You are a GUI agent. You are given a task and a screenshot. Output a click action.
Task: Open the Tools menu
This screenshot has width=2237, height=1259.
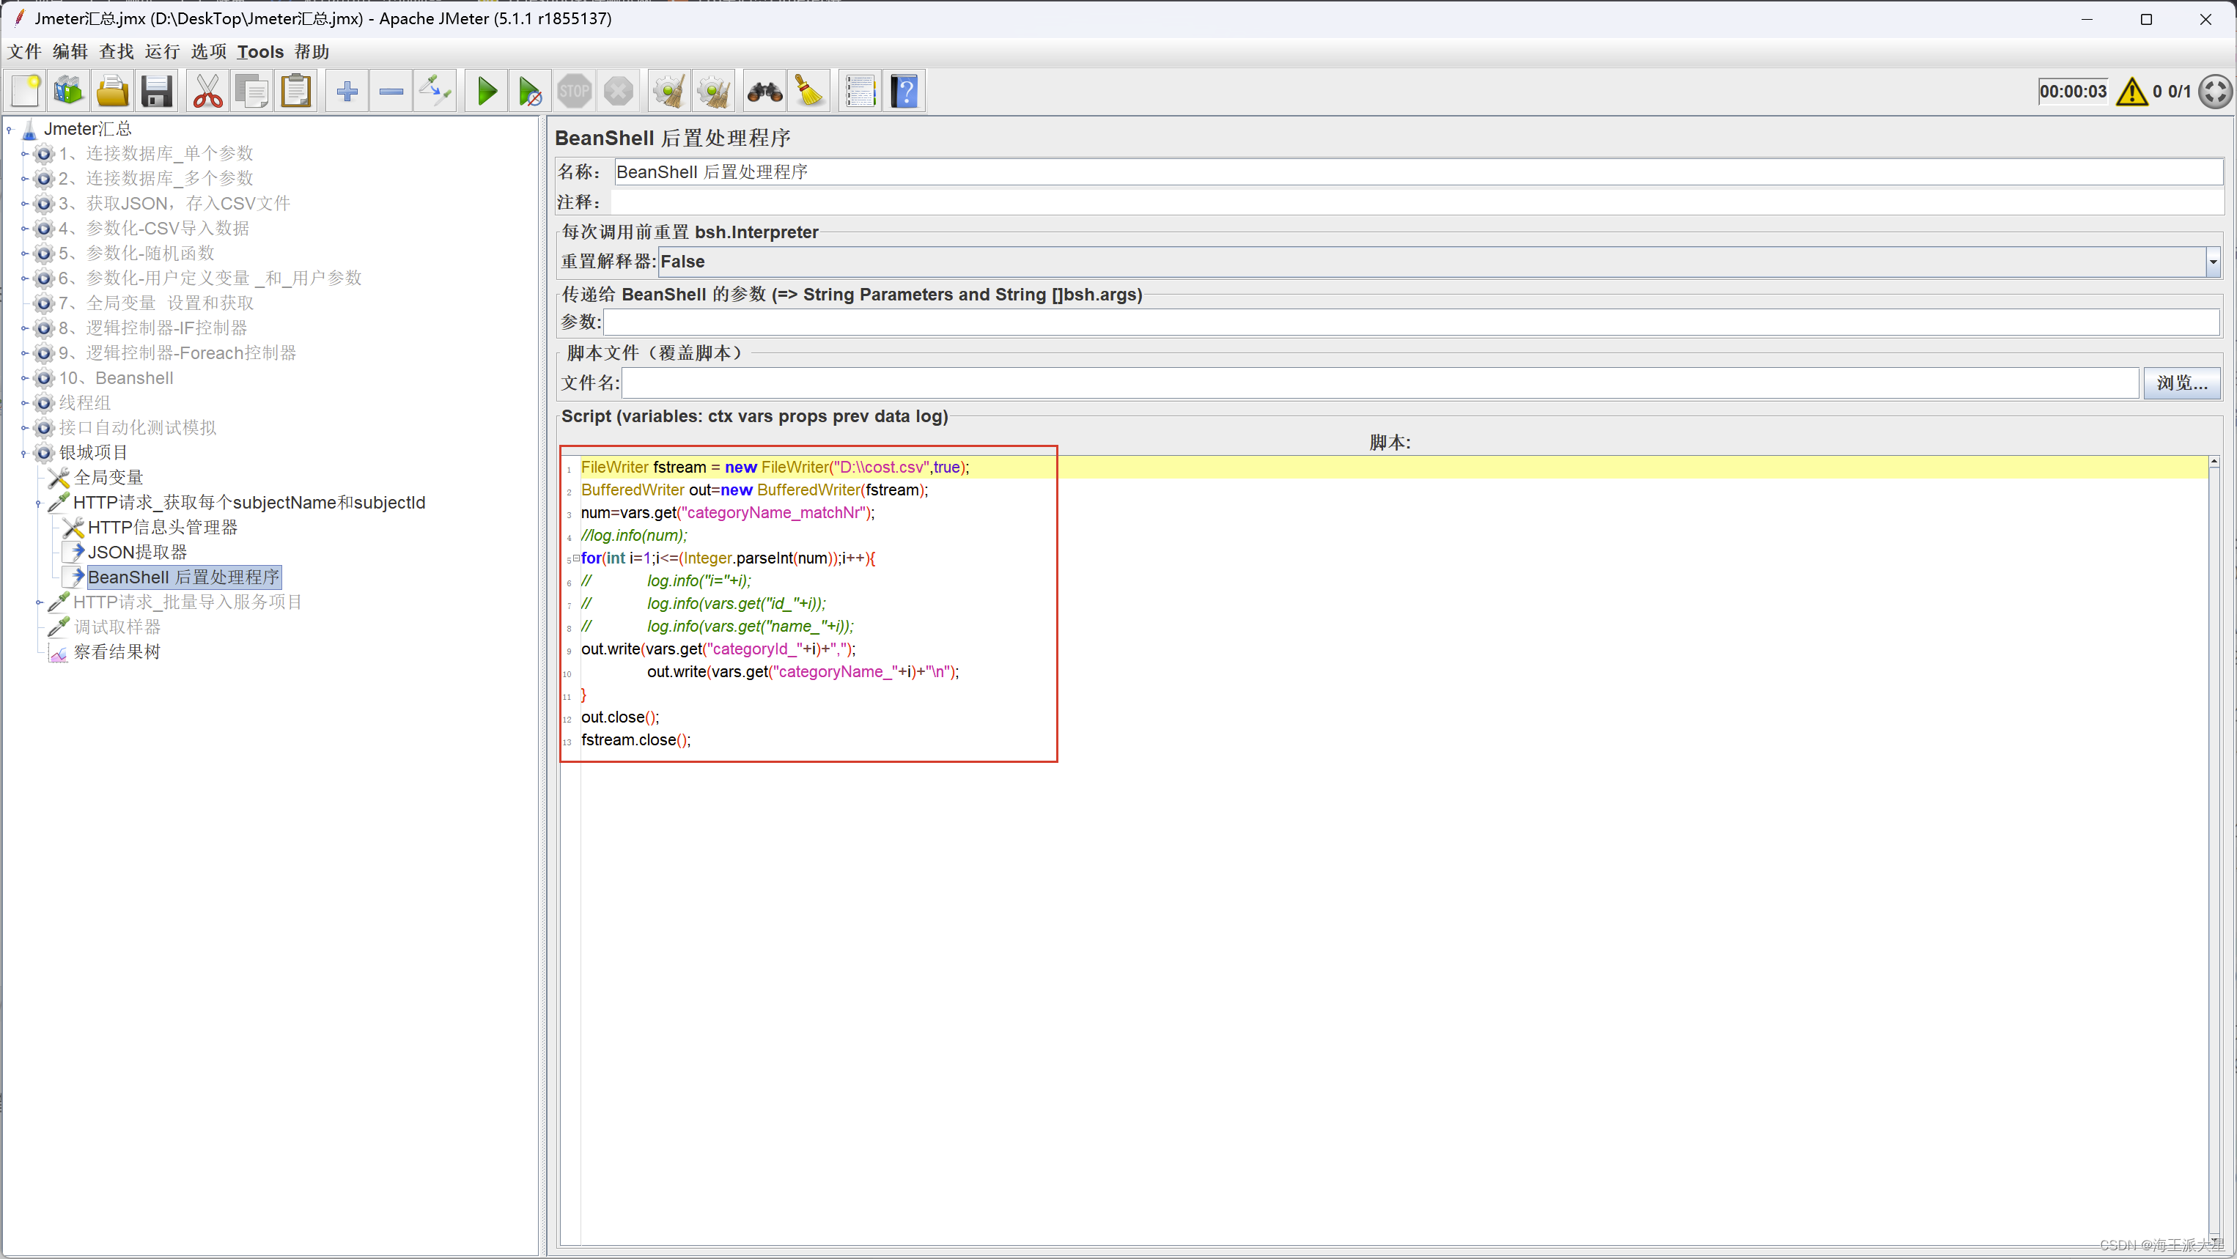tap(260, 51)
